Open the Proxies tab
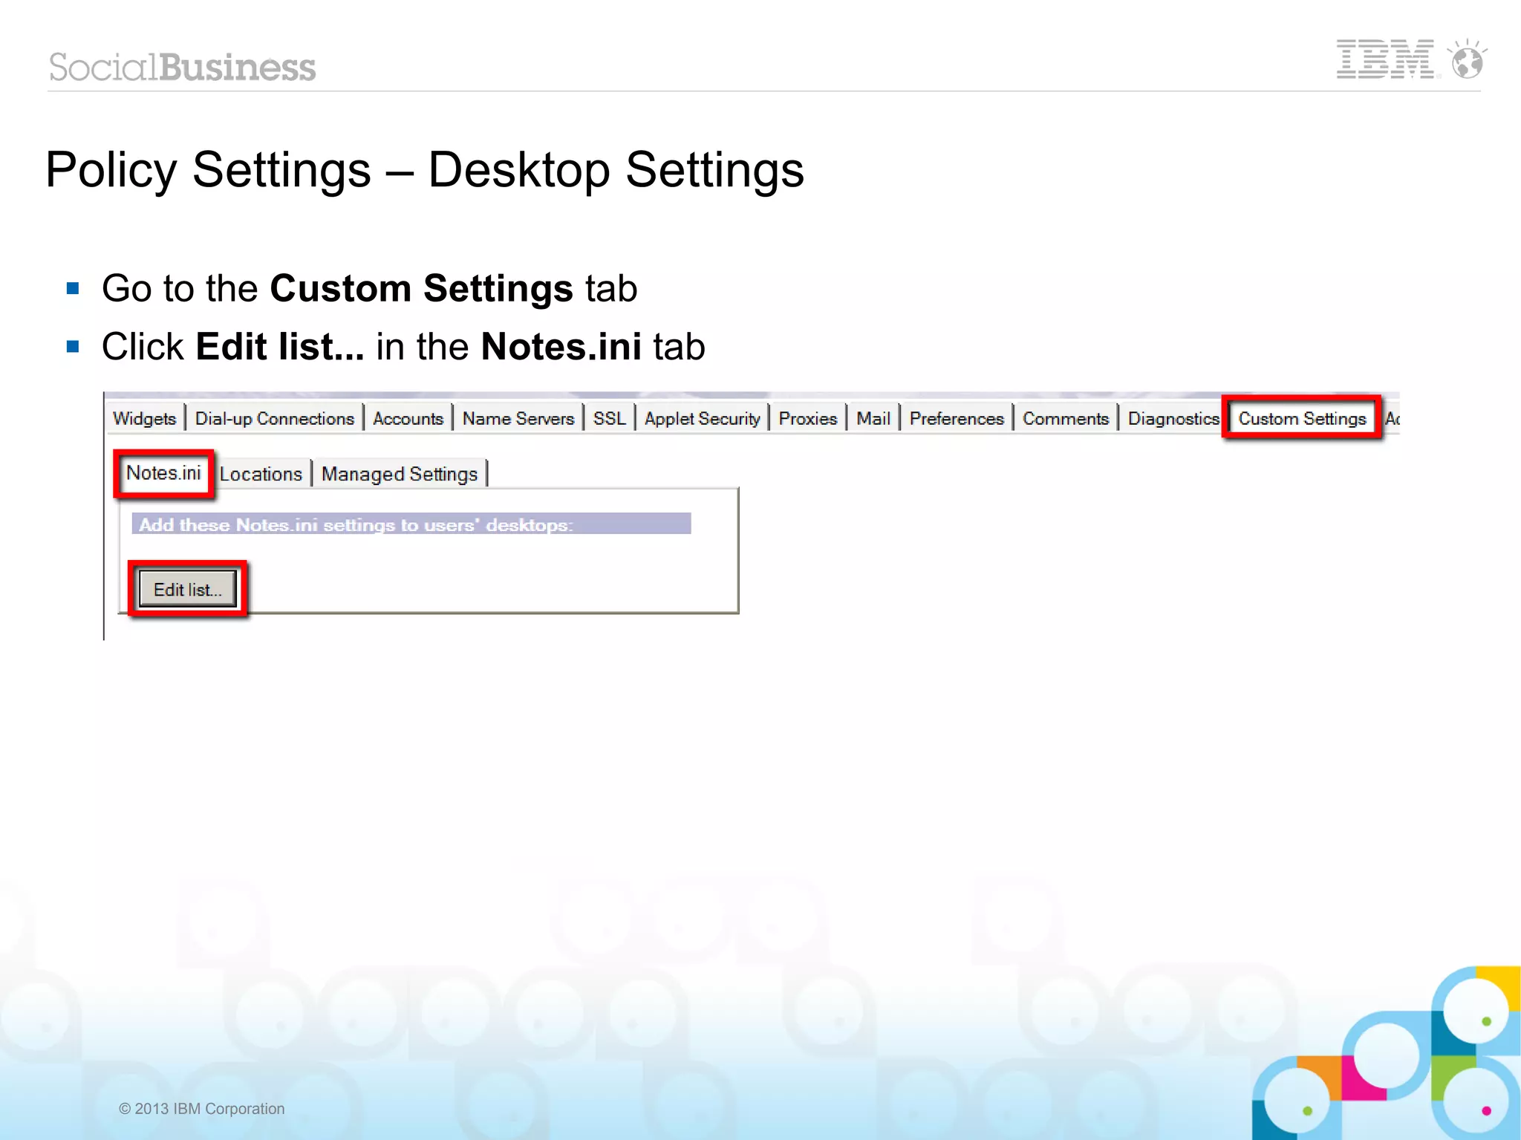 click(x=807, y=418)
